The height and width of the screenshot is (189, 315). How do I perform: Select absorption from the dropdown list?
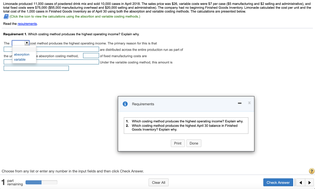tap(22, 55)
